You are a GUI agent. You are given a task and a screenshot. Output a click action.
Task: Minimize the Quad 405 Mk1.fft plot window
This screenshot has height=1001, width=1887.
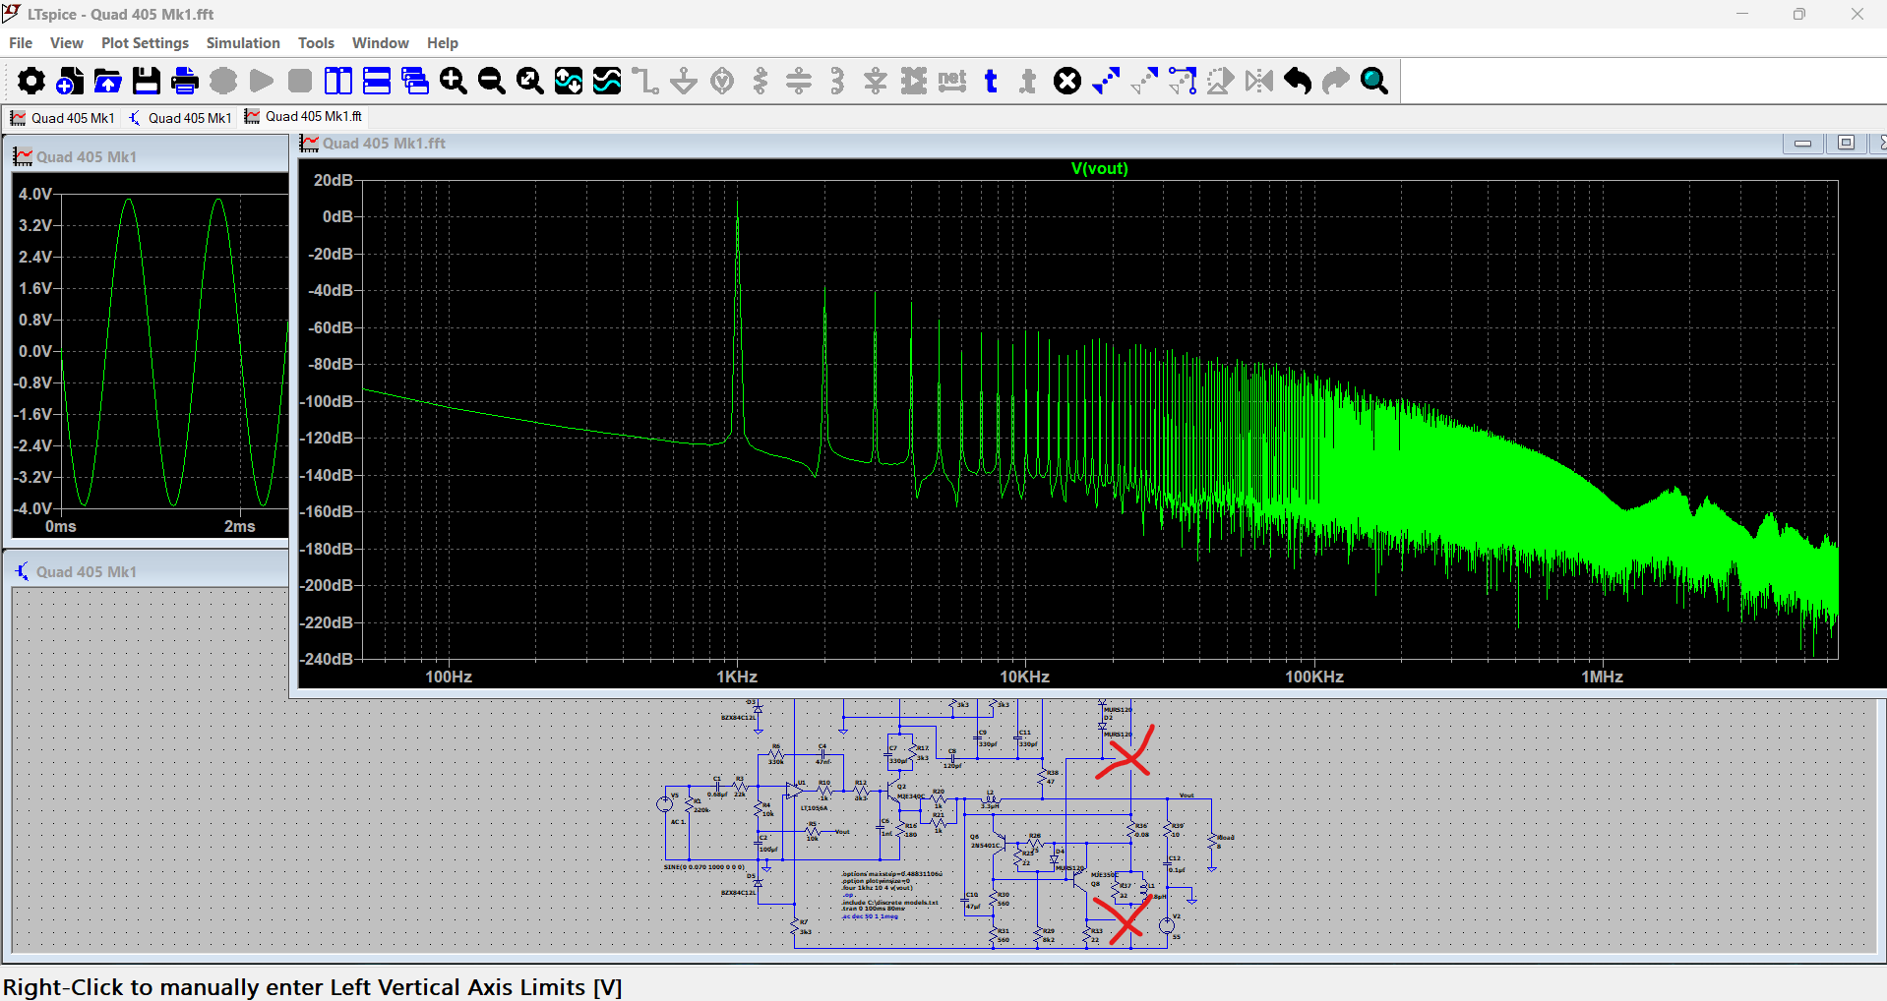[x=1802, y=144]
